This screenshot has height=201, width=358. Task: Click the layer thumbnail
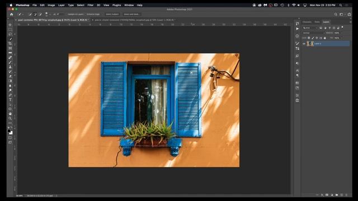[x=310, y=44]
